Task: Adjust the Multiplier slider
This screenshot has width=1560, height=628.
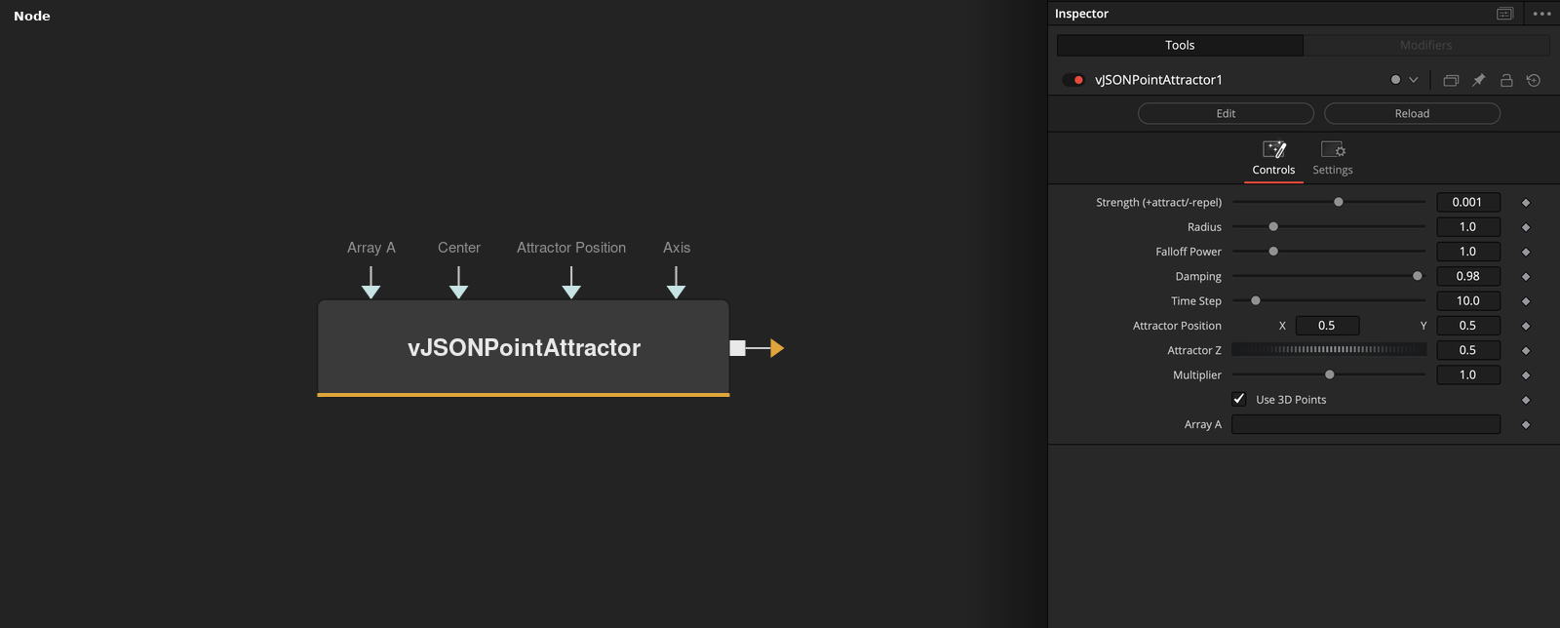Action: 1329,374
